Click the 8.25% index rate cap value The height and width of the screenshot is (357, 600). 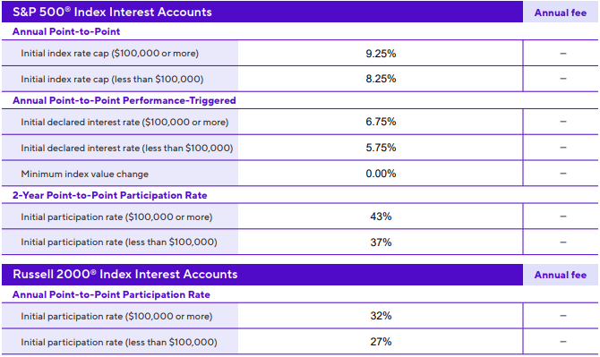(381, 79)
